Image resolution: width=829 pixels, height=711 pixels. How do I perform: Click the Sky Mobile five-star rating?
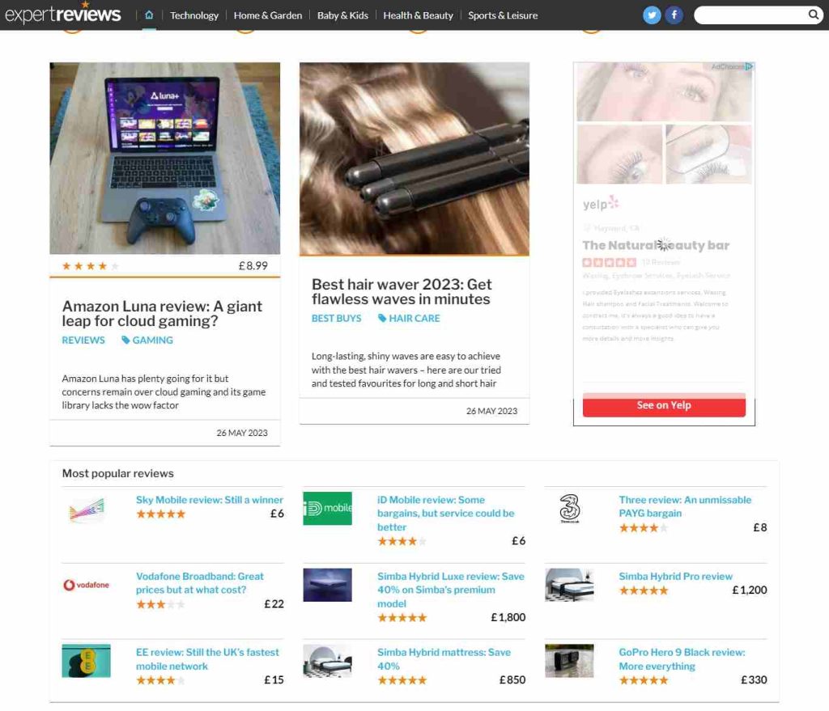pos(161,514)
